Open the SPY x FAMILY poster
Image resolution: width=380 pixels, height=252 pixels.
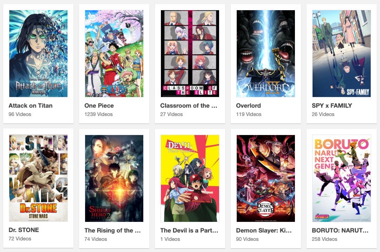pyautogui.click(x=341, y=53)
